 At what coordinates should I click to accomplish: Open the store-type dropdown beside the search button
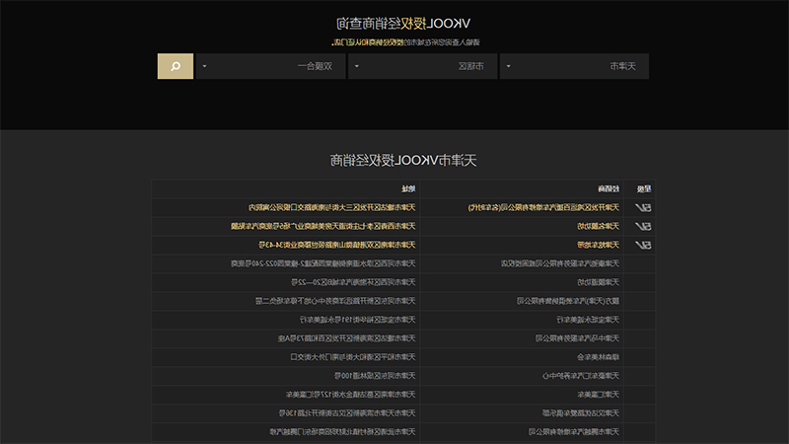tap(270, 66)
